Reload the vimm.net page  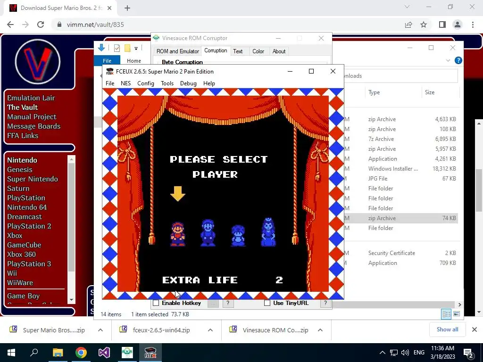coord(41,25)
